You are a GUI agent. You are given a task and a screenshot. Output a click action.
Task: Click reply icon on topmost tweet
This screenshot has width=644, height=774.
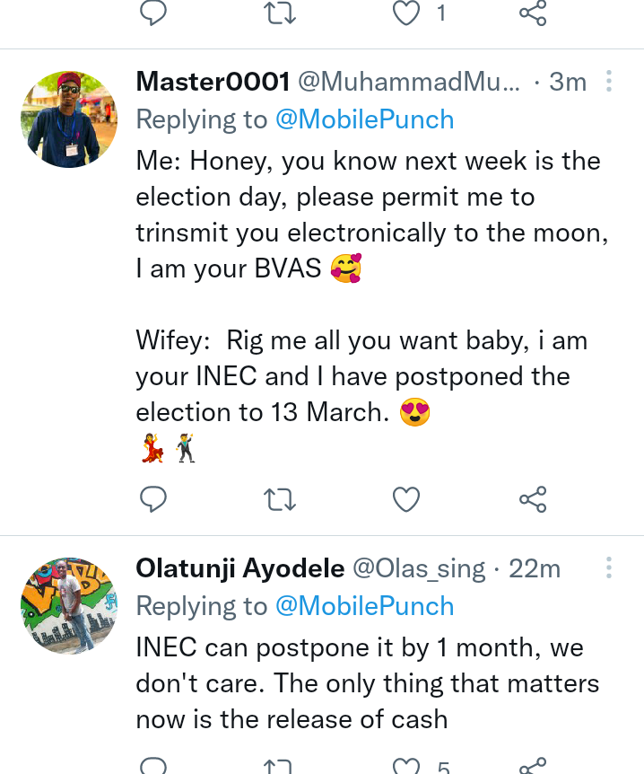coord(153,12)
